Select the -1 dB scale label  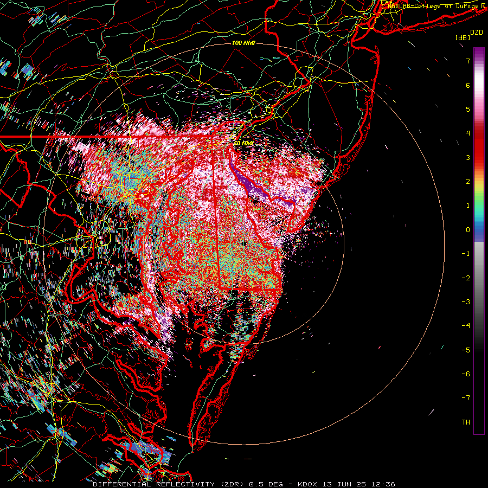tap(466, 254)
